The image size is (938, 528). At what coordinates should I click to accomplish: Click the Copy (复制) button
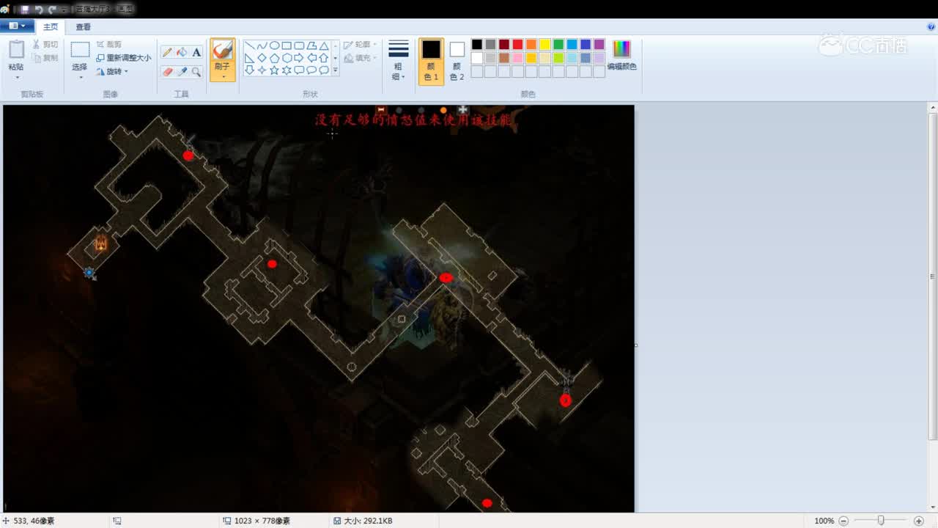point(45,58)
